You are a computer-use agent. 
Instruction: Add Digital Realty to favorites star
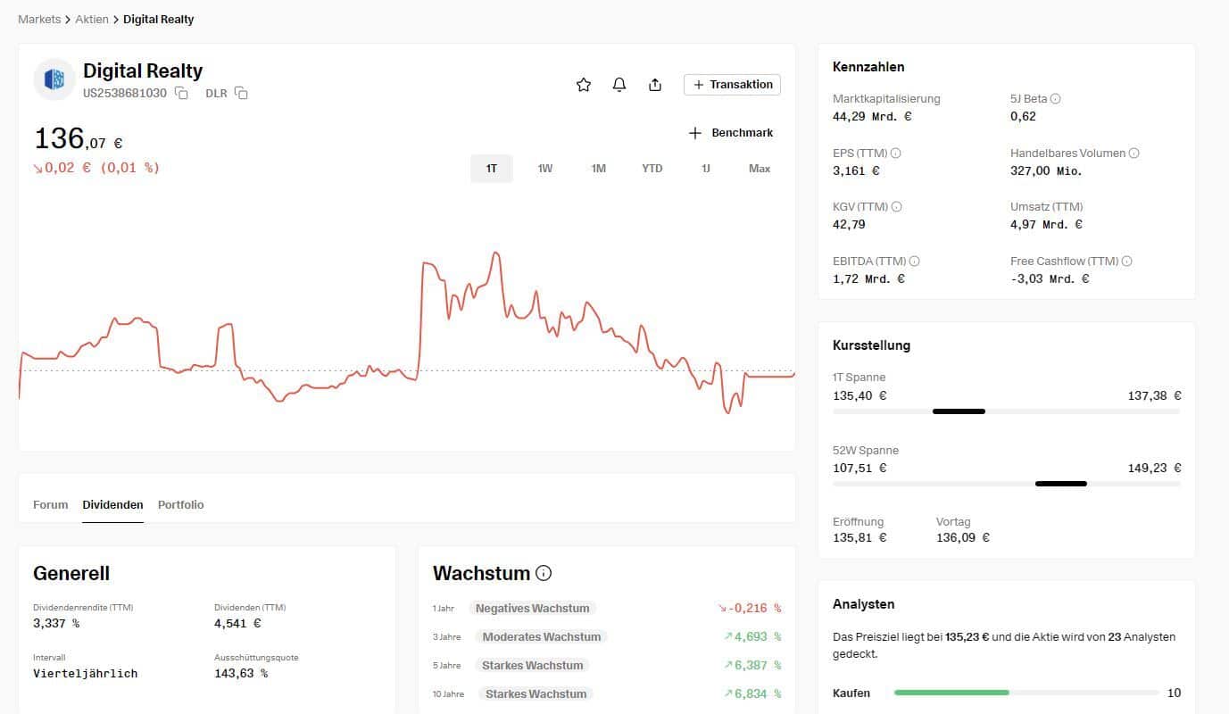click(584, 85)
